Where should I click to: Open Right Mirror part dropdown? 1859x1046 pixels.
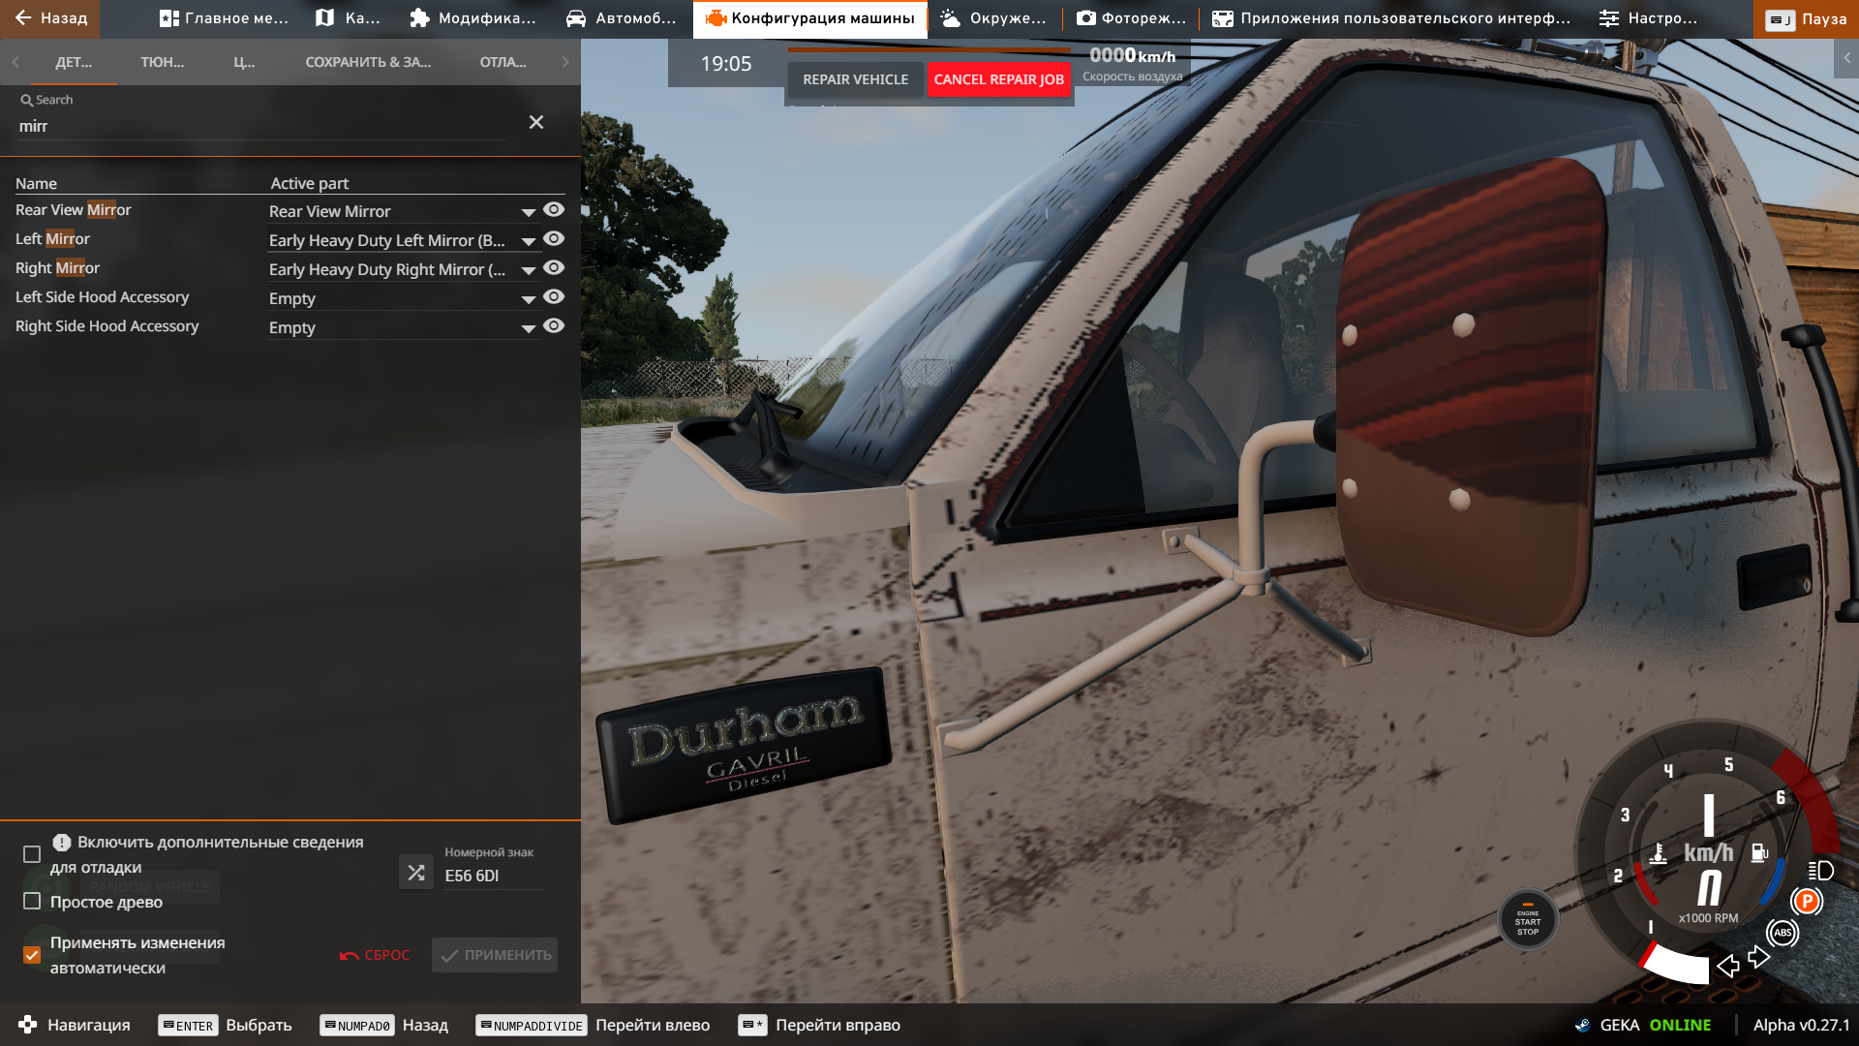(529, 270)
